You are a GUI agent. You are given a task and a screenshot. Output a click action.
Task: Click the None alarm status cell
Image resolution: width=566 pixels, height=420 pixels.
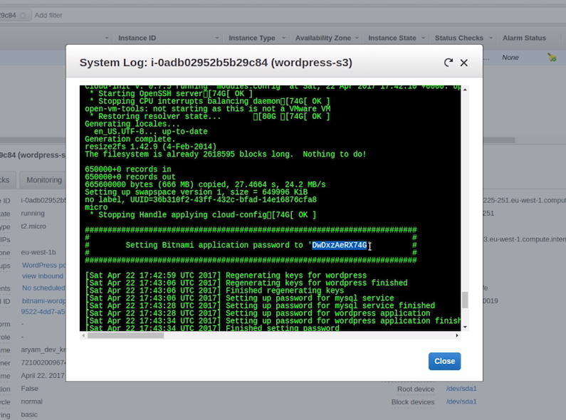[x=510, y=58]
